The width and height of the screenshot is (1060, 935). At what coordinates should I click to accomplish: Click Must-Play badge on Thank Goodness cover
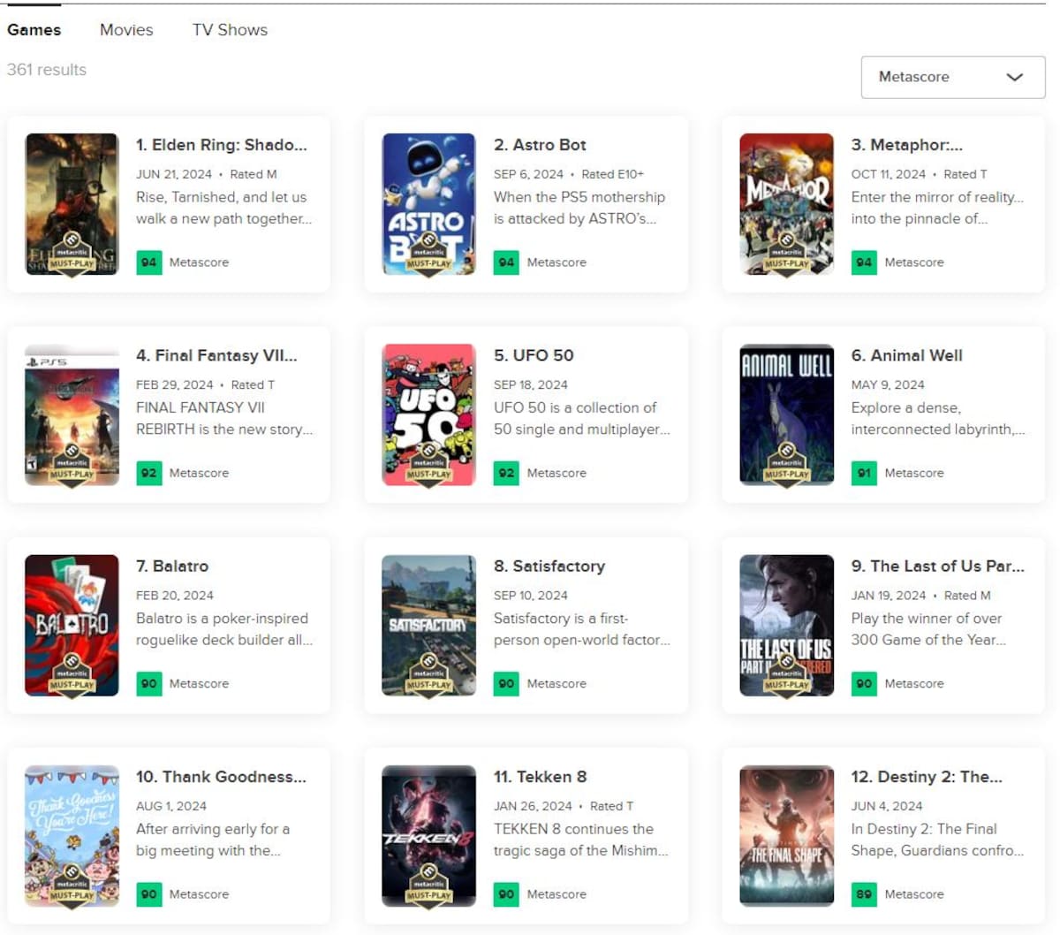click(x=72, y=886)
